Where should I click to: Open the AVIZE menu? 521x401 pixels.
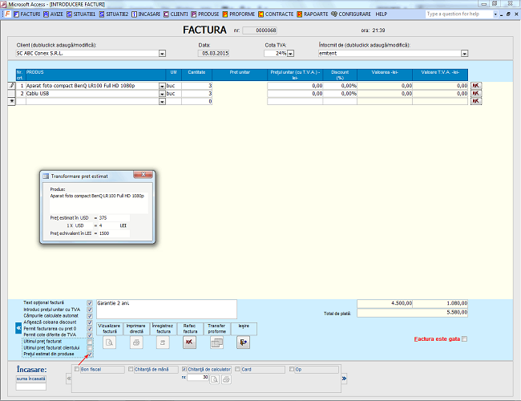[53, 14]
